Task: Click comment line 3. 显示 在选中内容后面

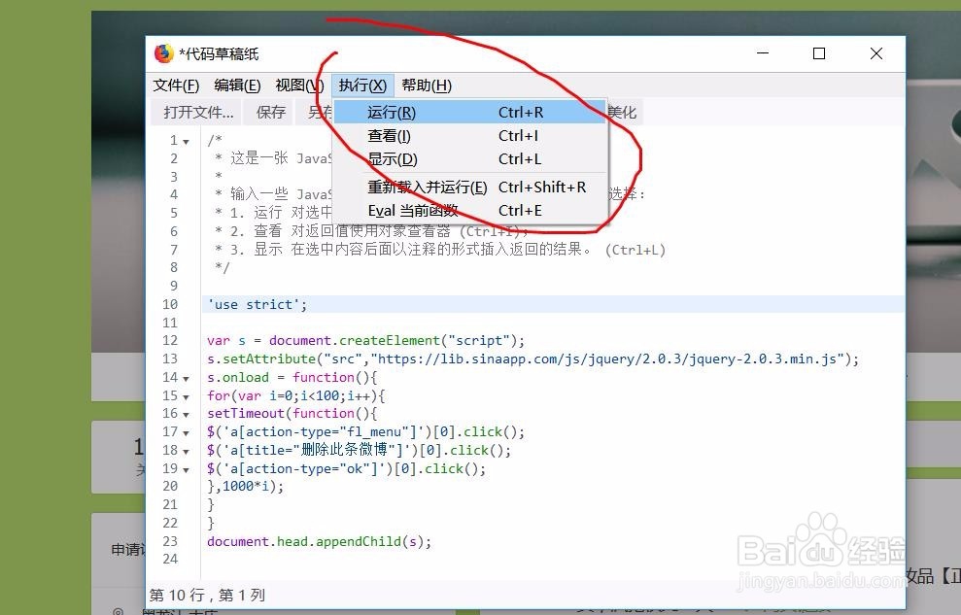Action: [440, 250]
